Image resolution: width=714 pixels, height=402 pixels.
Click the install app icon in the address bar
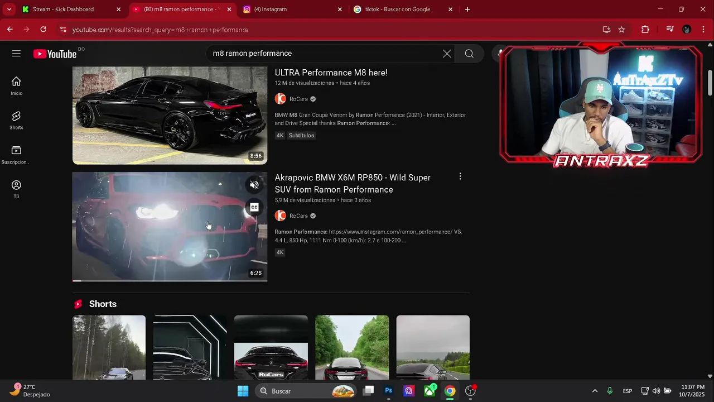pos(606,30)
